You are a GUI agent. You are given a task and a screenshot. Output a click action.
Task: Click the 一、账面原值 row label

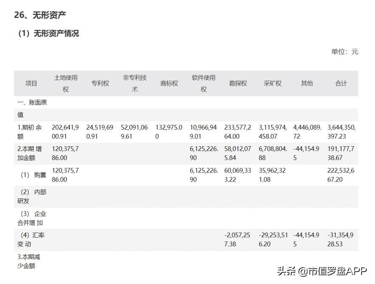(31, 109)
